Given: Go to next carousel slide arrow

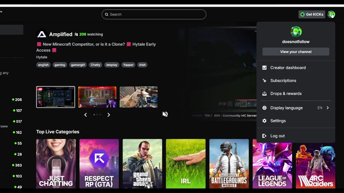Looking at the screenshot, I should click(109, 115).
